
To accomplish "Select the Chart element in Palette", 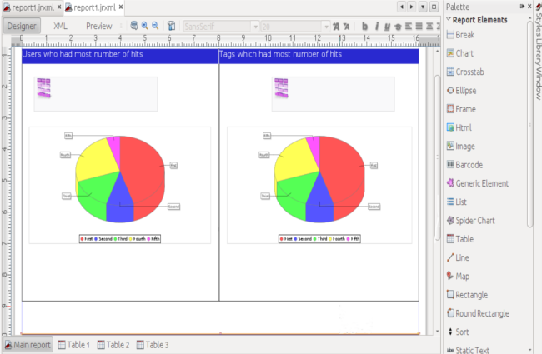I will (x=465, y=52).
